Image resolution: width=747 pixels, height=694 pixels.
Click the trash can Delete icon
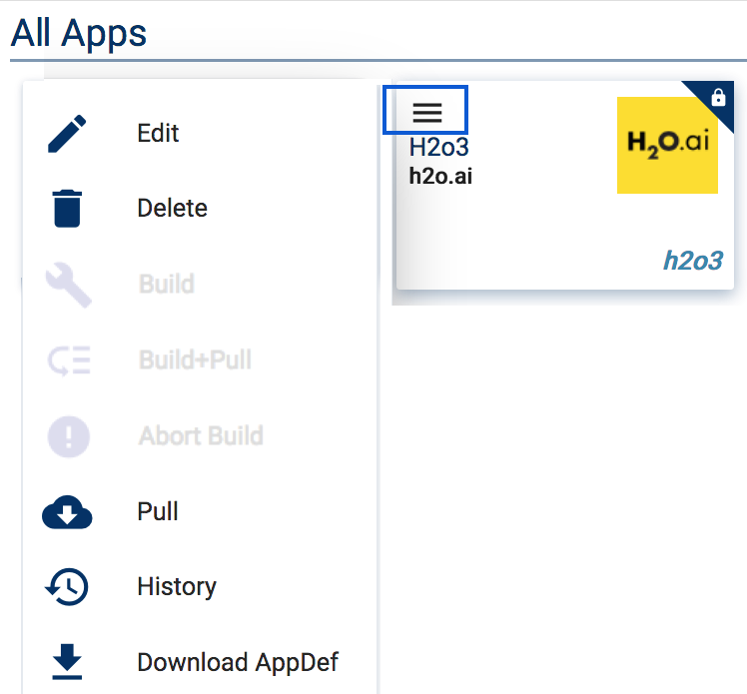67,209
